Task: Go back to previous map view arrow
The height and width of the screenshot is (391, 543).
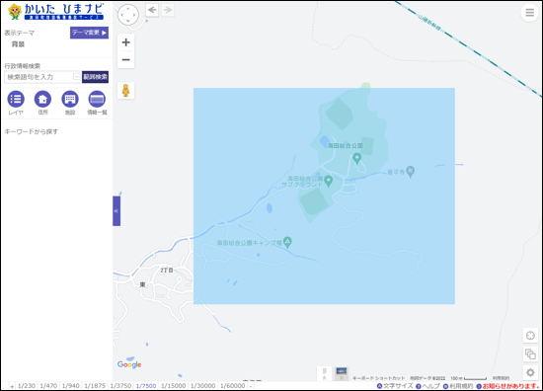Action: [x=152, y=10]
